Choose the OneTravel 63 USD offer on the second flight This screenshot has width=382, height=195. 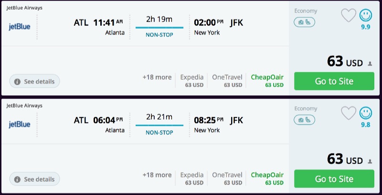click(x=227, y=179)
